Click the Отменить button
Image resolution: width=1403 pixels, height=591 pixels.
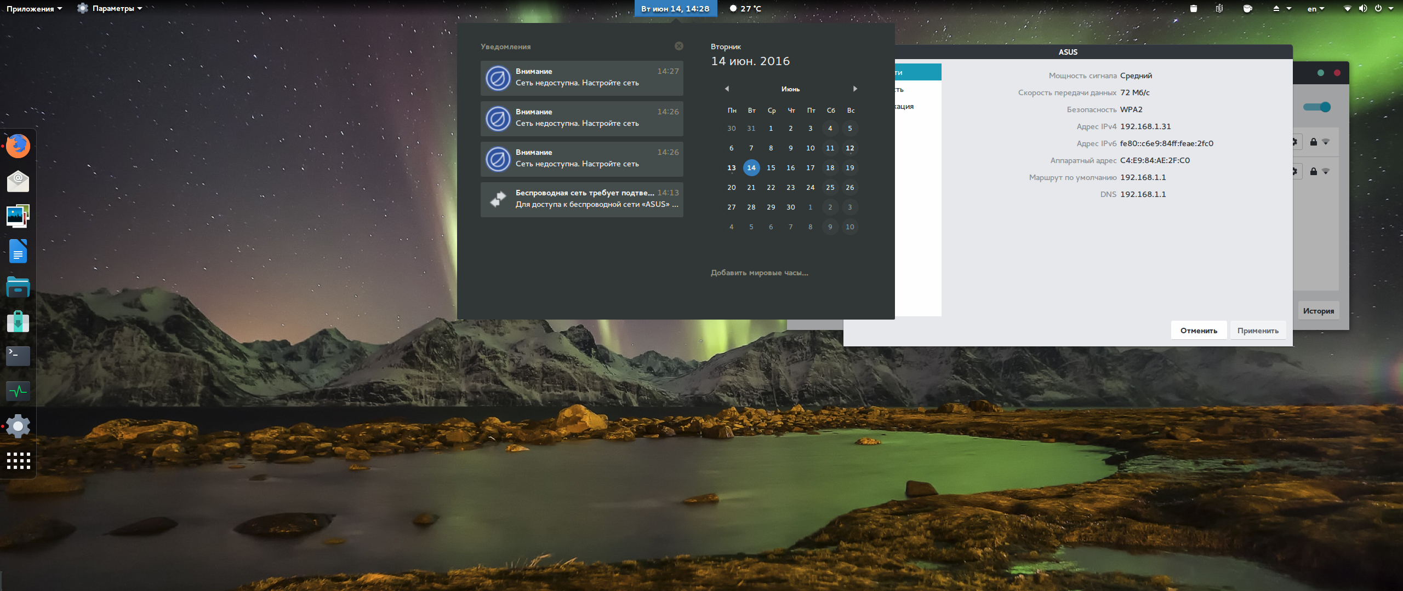(x=1199, y=331)
